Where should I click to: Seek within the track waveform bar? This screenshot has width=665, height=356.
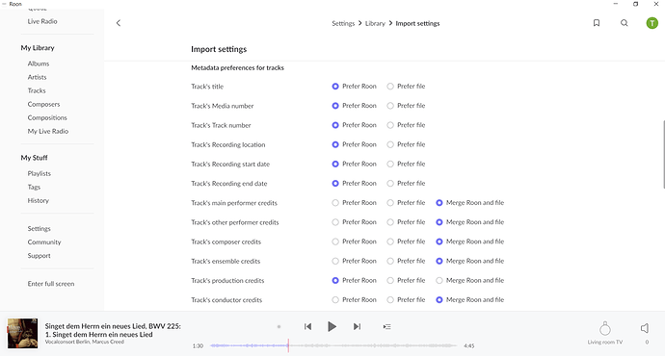pyautogui.click(x=333, y=345)
